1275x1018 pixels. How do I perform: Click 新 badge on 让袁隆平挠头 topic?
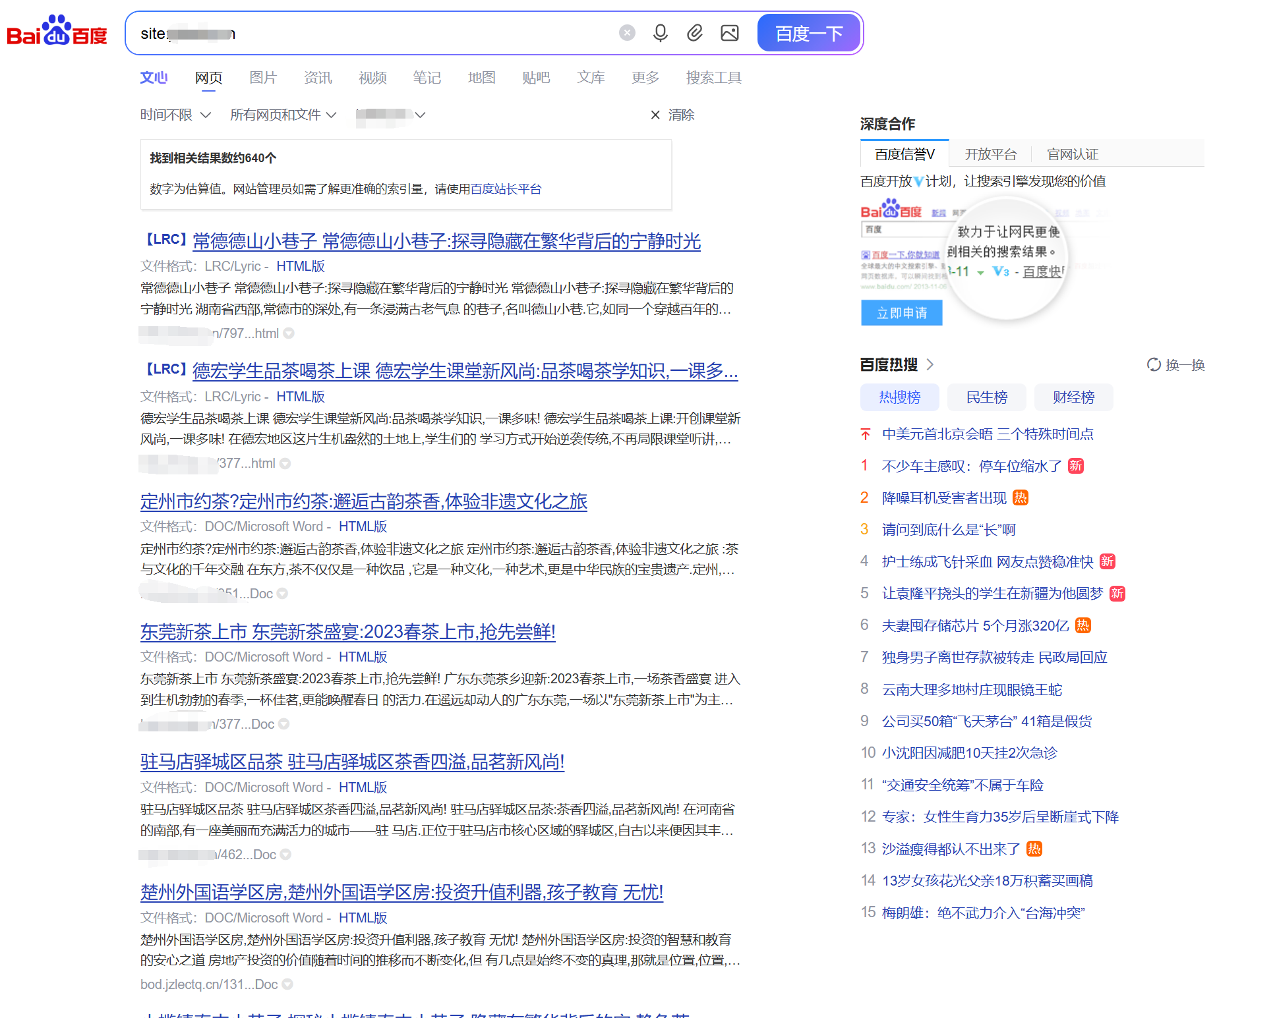click(x=1117, y=594)
